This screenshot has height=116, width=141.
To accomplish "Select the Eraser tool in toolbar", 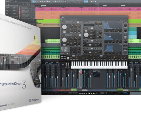I will pyautogui.click(x=40, y=1).
